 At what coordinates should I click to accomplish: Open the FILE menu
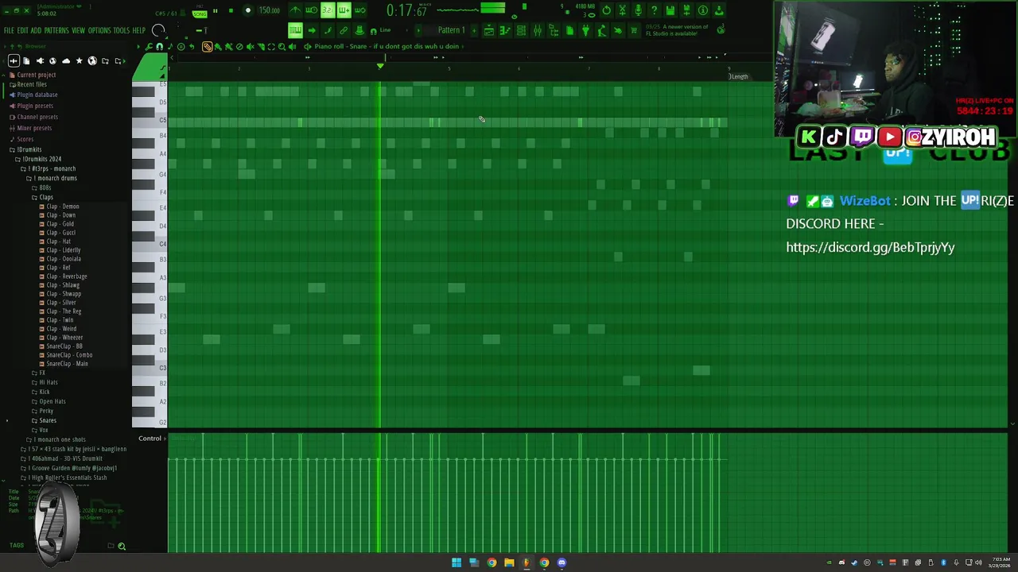pos(9,30)
